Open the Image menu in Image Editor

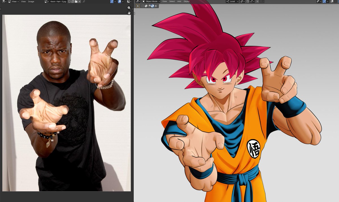[x=31, y=1]
